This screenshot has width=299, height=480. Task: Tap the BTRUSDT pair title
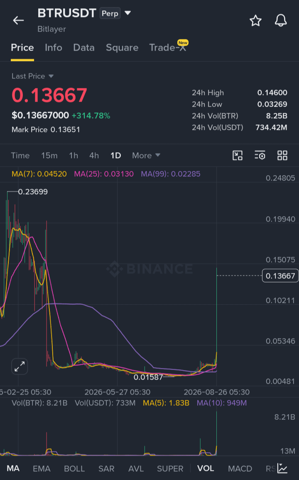[x=67, y=13]
